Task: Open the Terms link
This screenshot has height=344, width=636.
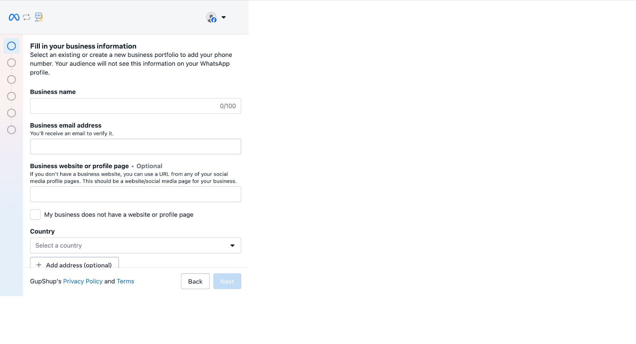Action: pos(125,281)
